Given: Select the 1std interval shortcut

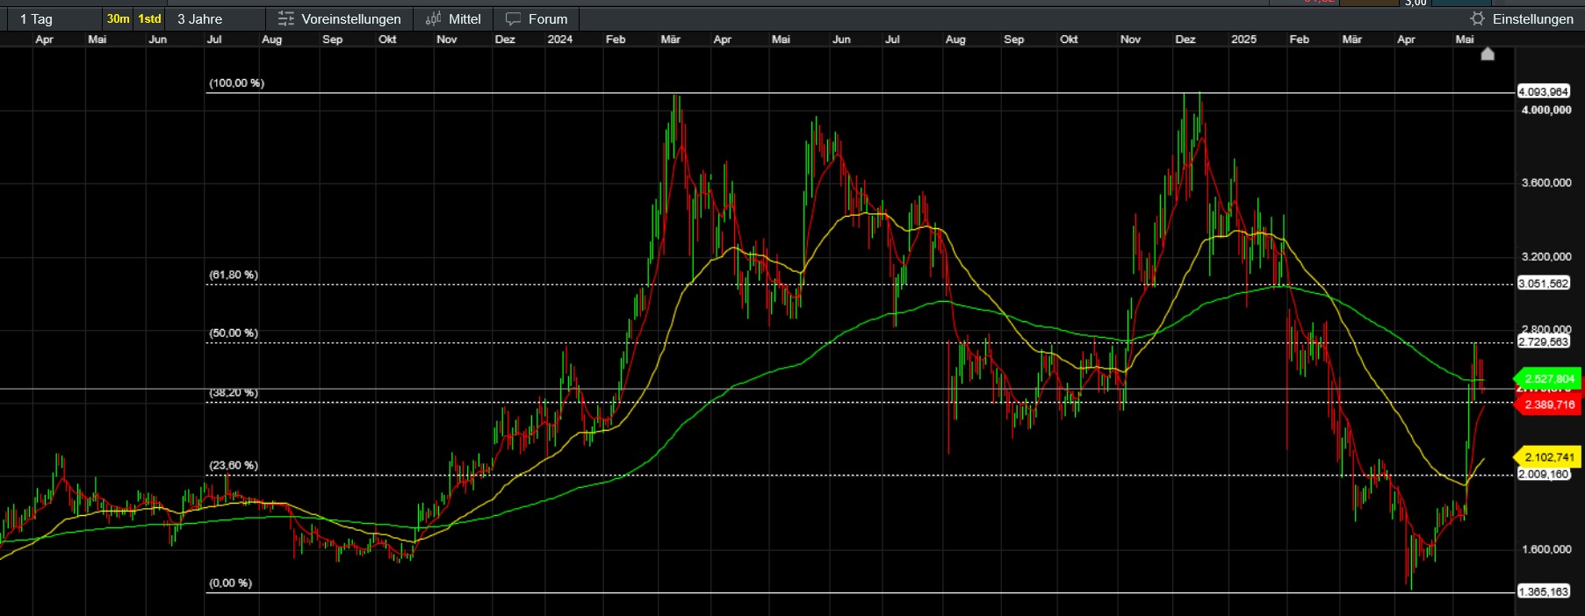Looking at the screenshot, I should [150, 18].
